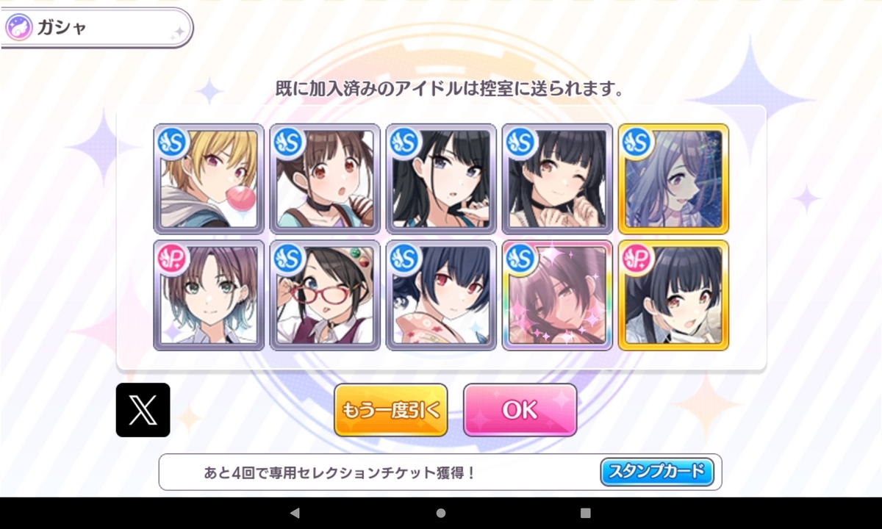Select the short-haired idol with green eyes
This screenshot has height=529, width=882.
209,295
